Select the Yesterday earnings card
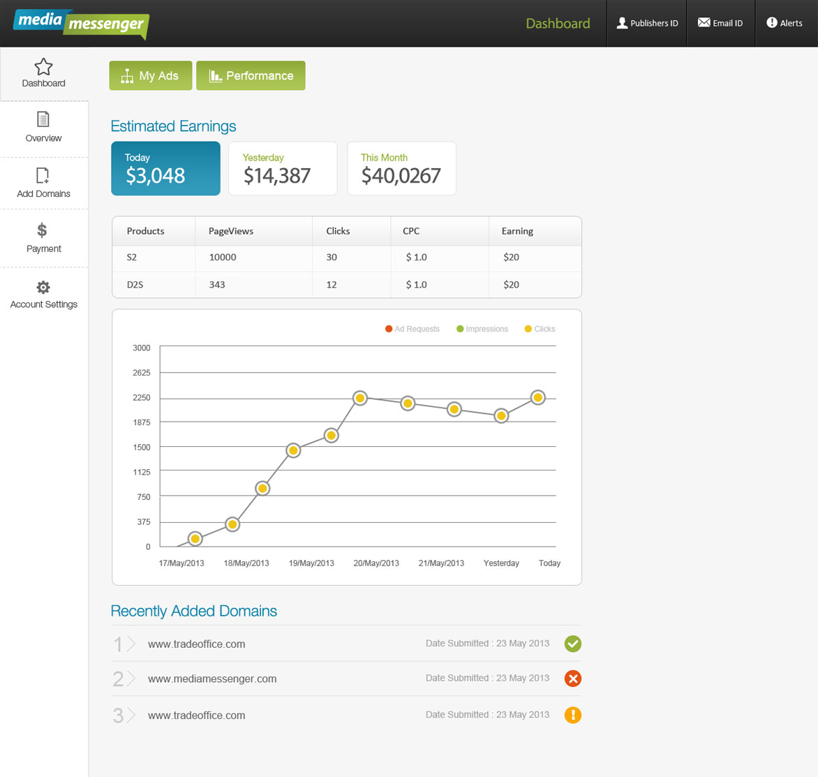The width and height of the screenshot is (818, 777). coord(283,168)
